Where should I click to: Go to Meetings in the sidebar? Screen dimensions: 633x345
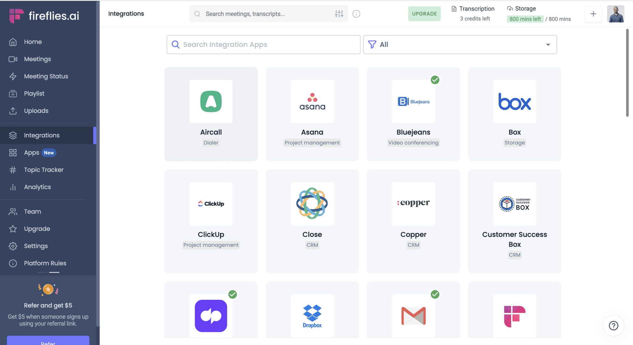tap(37, 59)
